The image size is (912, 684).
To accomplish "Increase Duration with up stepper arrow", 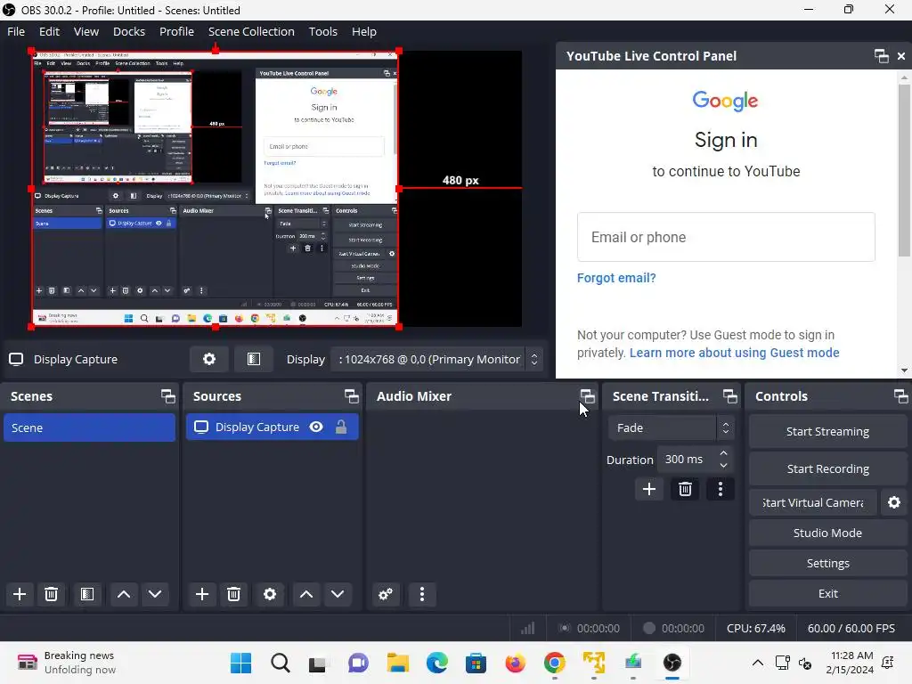I will [x=723, y=453].
